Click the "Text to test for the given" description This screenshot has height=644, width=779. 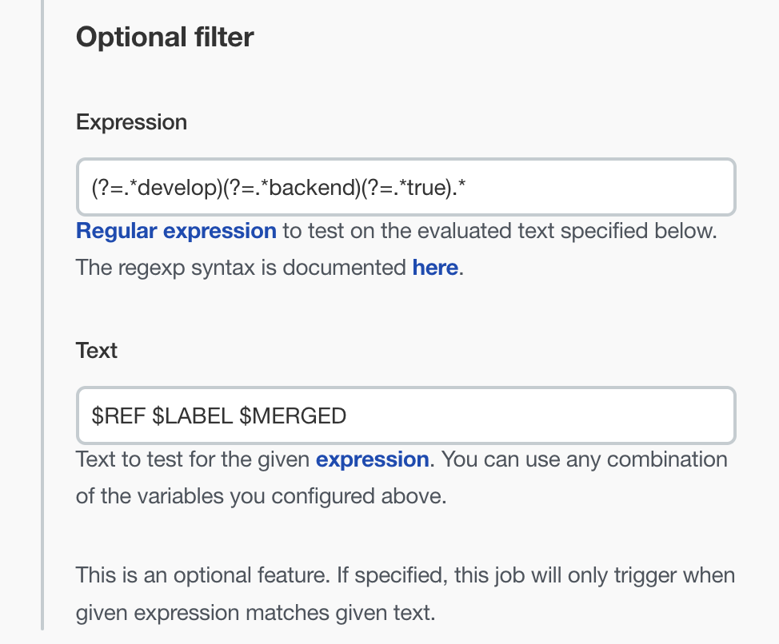tap(192, 460)
